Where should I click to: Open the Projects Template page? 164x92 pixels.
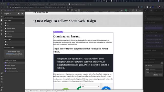pos(14,66)
